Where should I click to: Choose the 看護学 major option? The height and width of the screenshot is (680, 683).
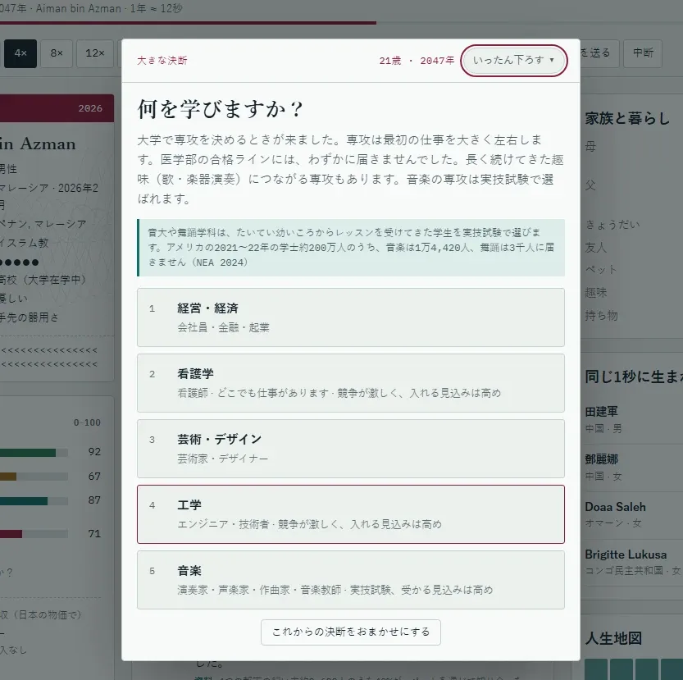coord(351,383)
